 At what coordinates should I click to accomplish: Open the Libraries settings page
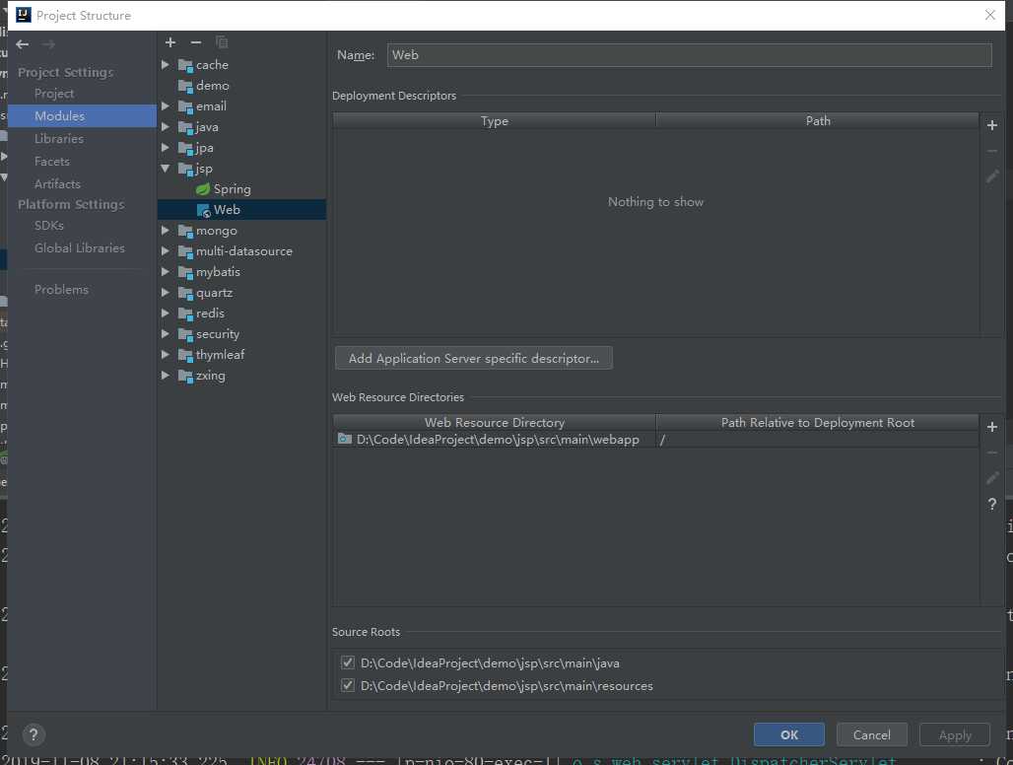tap(59, 139)
